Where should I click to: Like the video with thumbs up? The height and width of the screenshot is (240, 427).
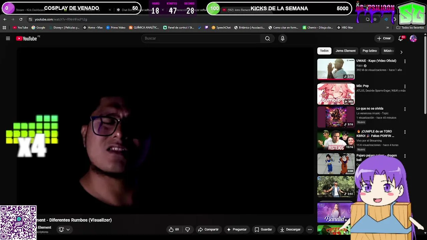click(x=174, y=229)
